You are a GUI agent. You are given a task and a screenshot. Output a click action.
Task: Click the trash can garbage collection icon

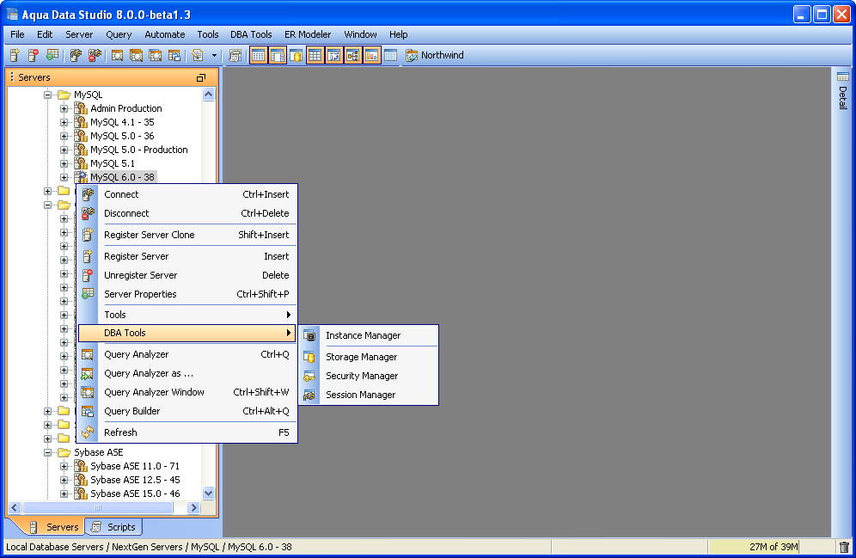[x=844, y=547]
